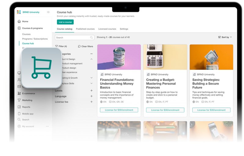This screenshot has height=156, width=244.
Task: Open the Sort by dropdown
Action: pos(225,37)
